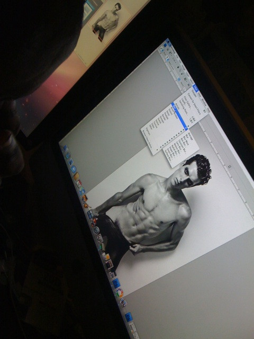Launch the colorful pinwheel Picasa icon in Dock
Screen dimensions: 254x339
click(x=120, y=293)
